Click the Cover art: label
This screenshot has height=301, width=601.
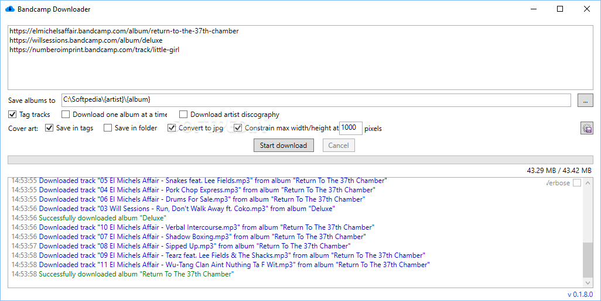tap(23, 129)
